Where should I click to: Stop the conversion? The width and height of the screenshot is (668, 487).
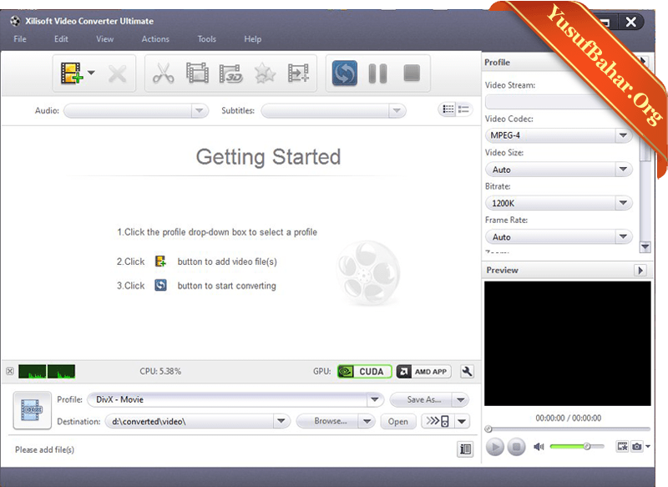click(412, 73)
